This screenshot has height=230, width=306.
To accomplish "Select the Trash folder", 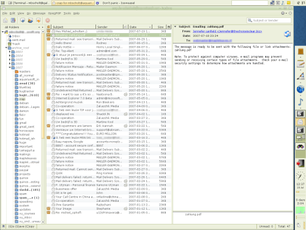I will click(16, 44).
